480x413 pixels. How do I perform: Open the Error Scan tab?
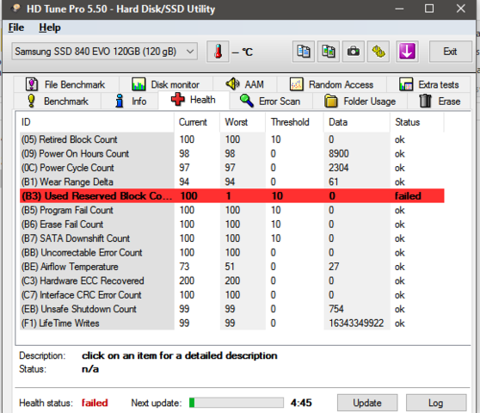270,101
